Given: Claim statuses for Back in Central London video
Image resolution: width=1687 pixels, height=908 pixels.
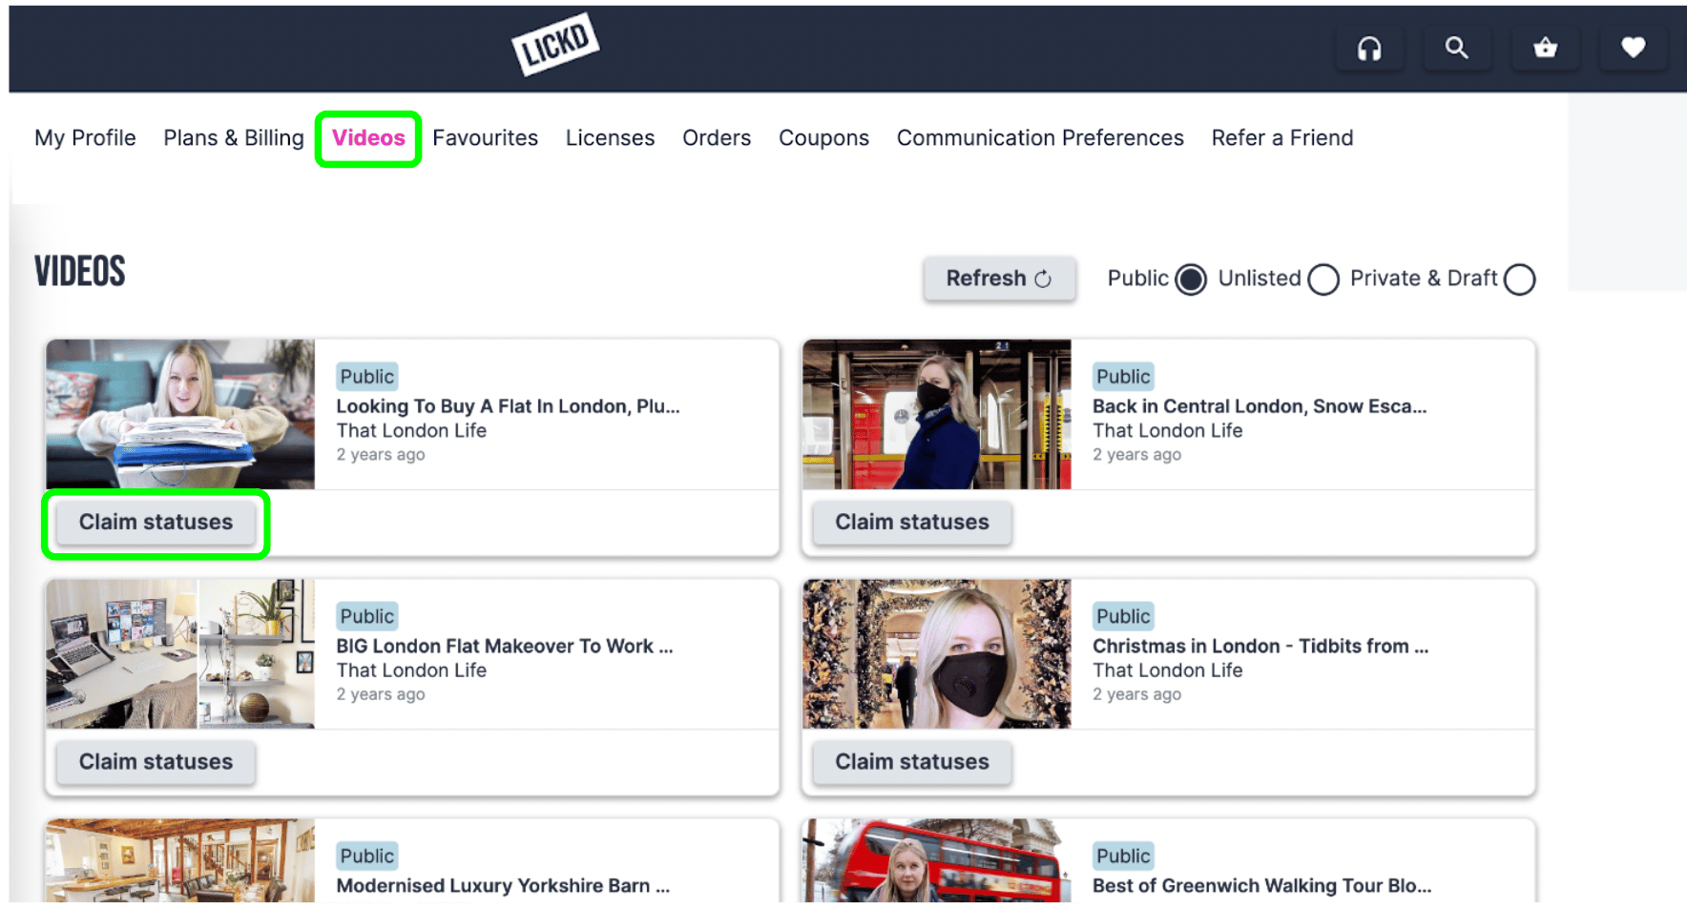Looking at the screenshot, I should [x=911, y=522].
